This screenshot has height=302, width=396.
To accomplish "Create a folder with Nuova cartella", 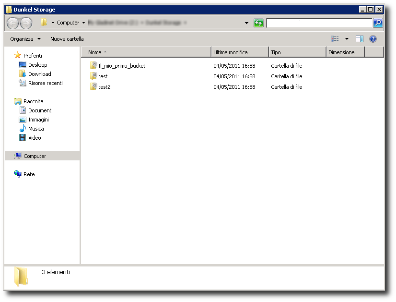I will [x=67, y=39].
